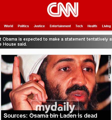Viewport: 112px width, 120px height.
Task: Click the word 'Sources:' in the headline
Action: click(16, 116)
